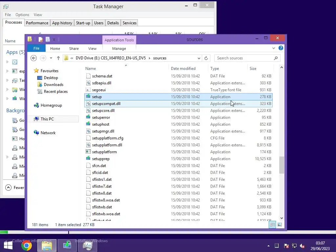This screenshot has width=336, height=252.
Task: Switch to Services tab in Task Manager
Action: point(129,23)
